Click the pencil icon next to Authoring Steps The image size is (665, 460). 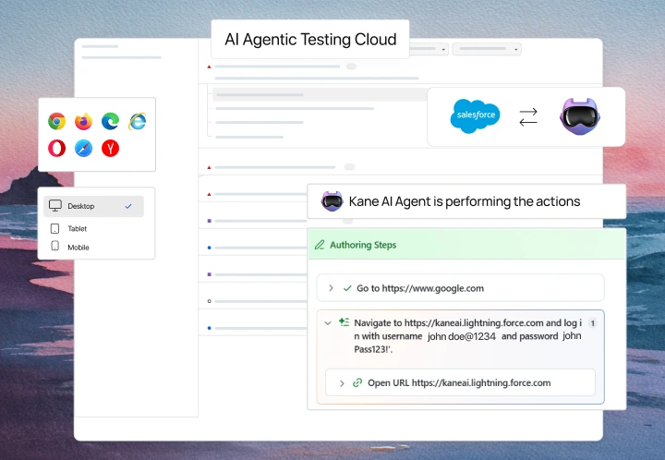(x=320, y=245)
